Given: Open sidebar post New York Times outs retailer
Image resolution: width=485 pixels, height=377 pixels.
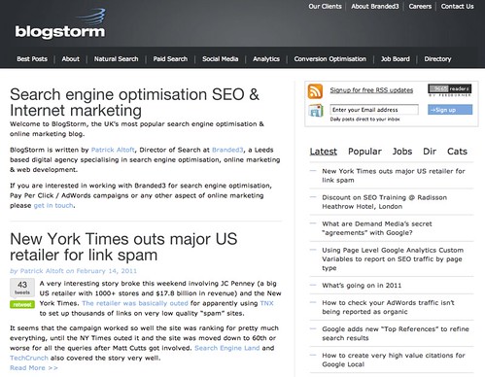Looking at the screenshot, I should [394, 176].
